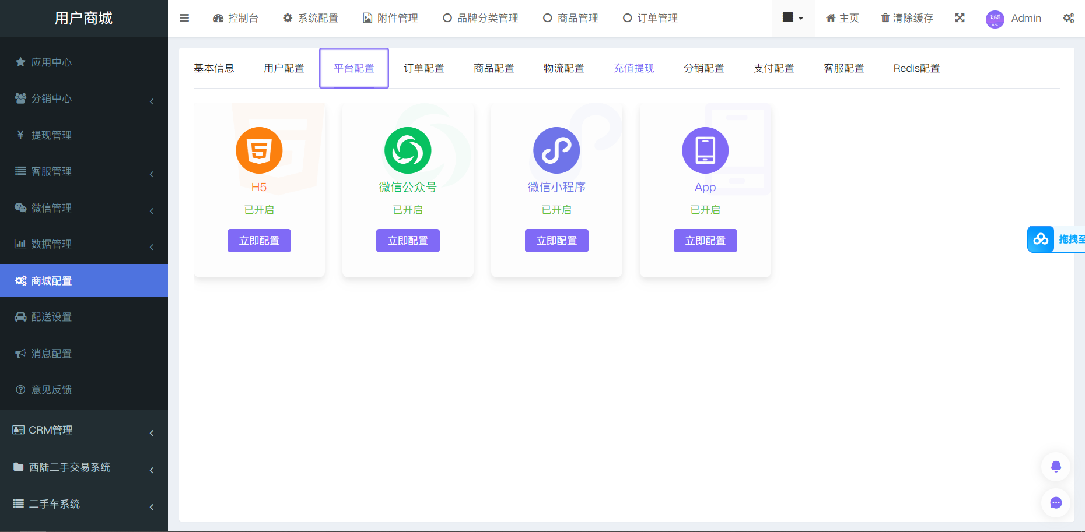Click the WeChat icon beside 微信管理
Viewport: 1085px width, 532px height.
point(20,207)
